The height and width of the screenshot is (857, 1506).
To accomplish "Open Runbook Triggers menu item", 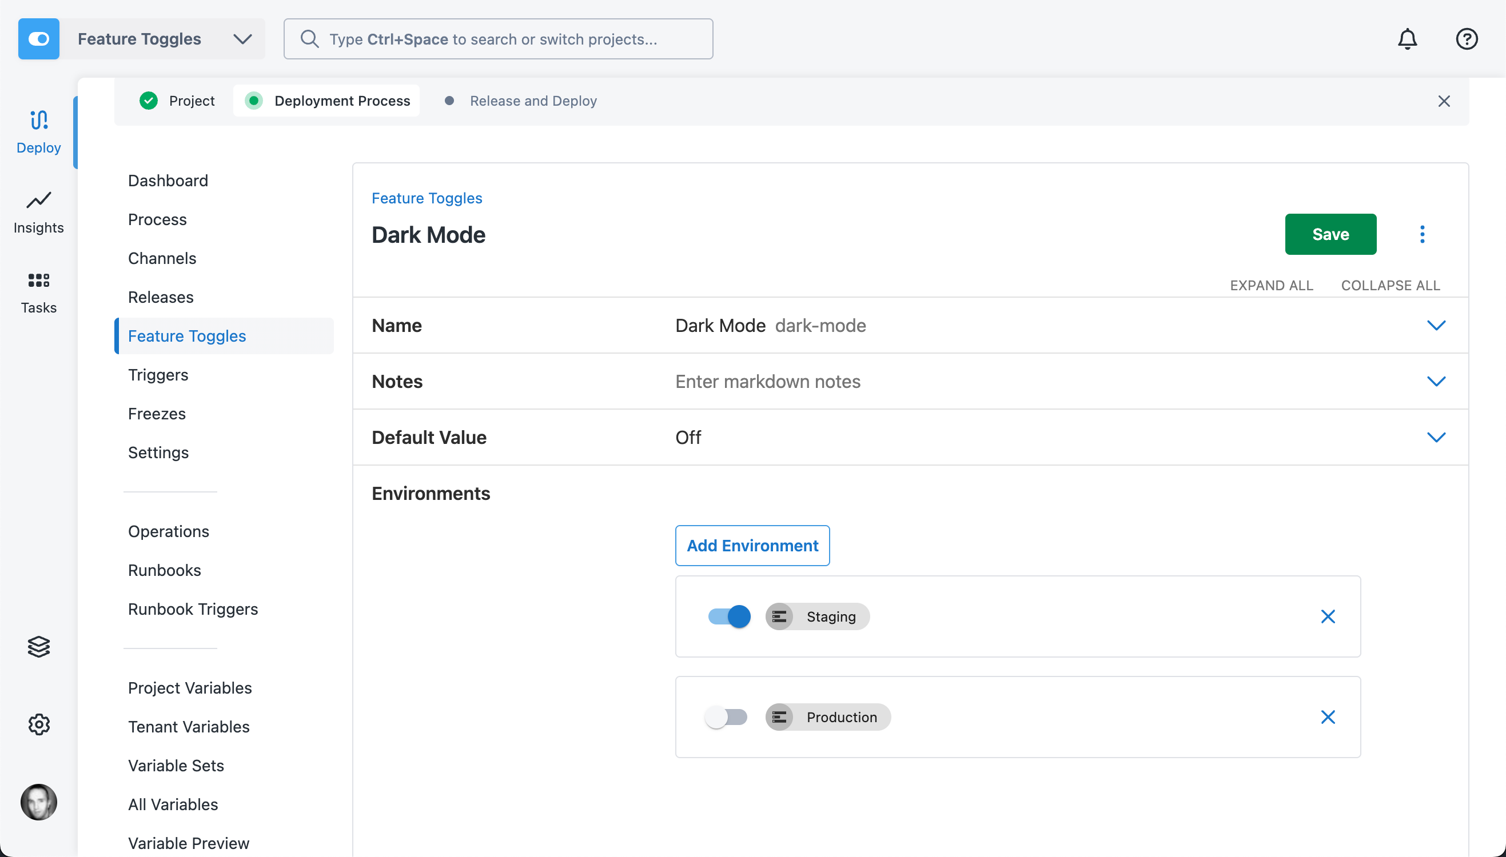I will [x=193, y=609].
